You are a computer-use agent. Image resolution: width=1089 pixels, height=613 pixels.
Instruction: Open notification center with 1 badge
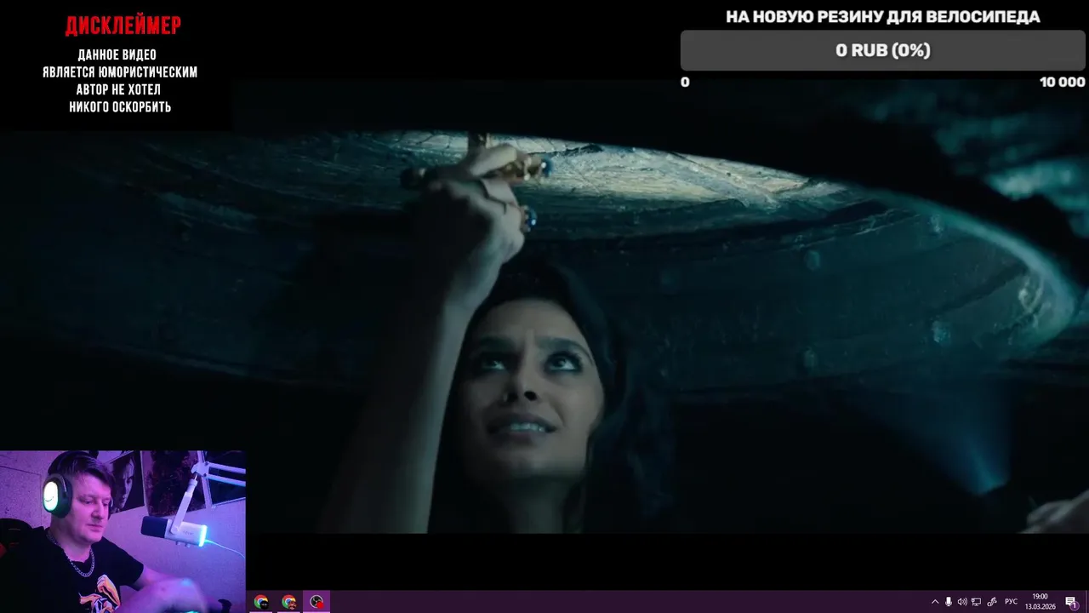point(1071,602)
